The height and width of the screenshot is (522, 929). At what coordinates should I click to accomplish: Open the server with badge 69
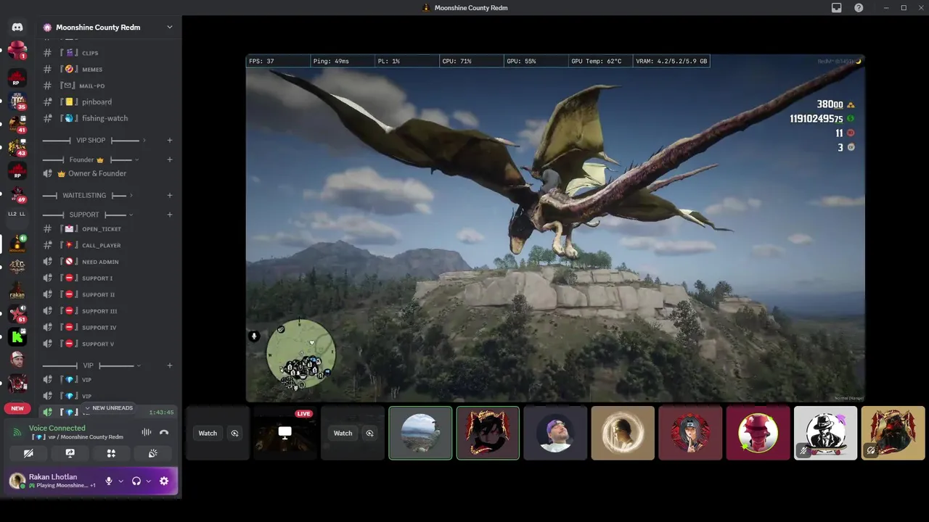coord(17,194)
